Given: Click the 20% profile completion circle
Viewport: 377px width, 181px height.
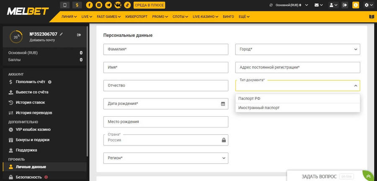Looking at the screenshot, I should point(16,37).
